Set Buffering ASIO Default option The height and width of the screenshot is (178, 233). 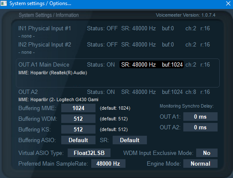tap(78, 140)
